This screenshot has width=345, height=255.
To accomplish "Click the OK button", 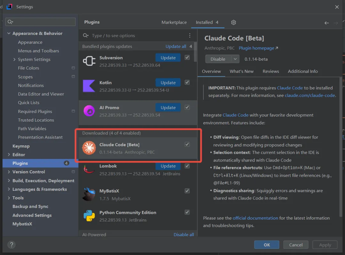I will (x=267, y=245).
